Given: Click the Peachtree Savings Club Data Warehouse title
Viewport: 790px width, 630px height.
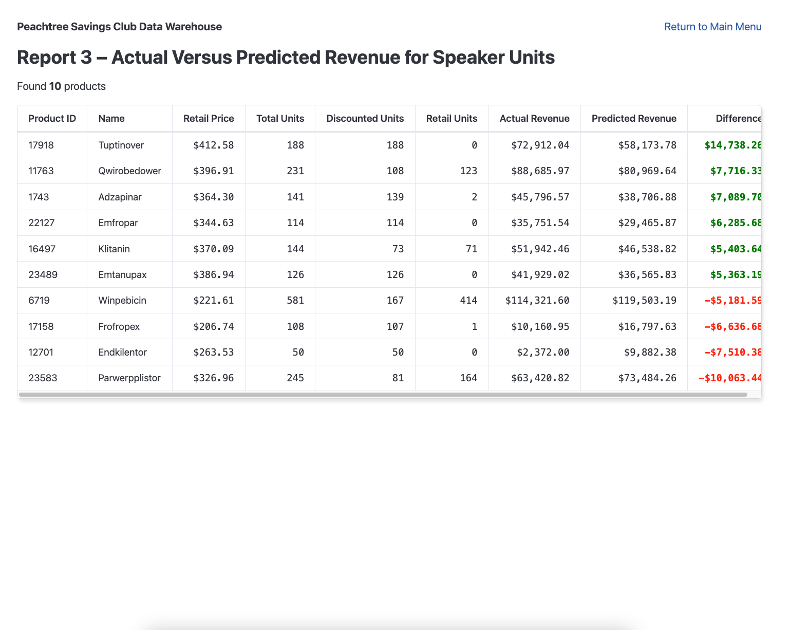Looking at the screenshot, I should tap(119, 26).
